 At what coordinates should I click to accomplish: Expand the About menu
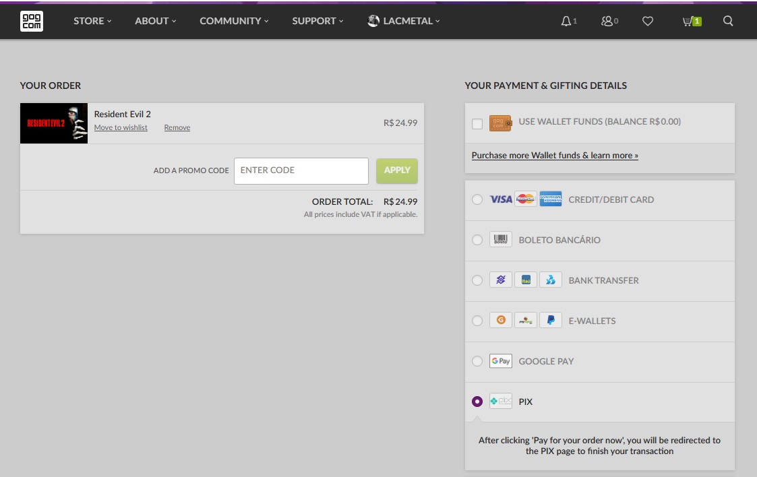[x=156, y=21]
